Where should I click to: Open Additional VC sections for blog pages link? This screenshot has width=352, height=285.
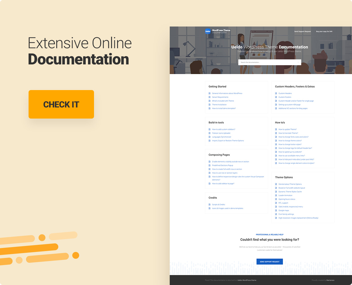293,108
